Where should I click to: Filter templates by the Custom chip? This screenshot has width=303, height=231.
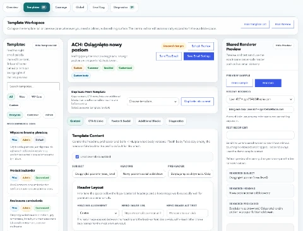(x=14, y=105)
